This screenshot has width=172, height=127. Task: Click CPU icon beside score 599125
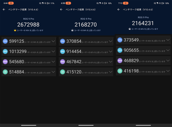[5, 41]
